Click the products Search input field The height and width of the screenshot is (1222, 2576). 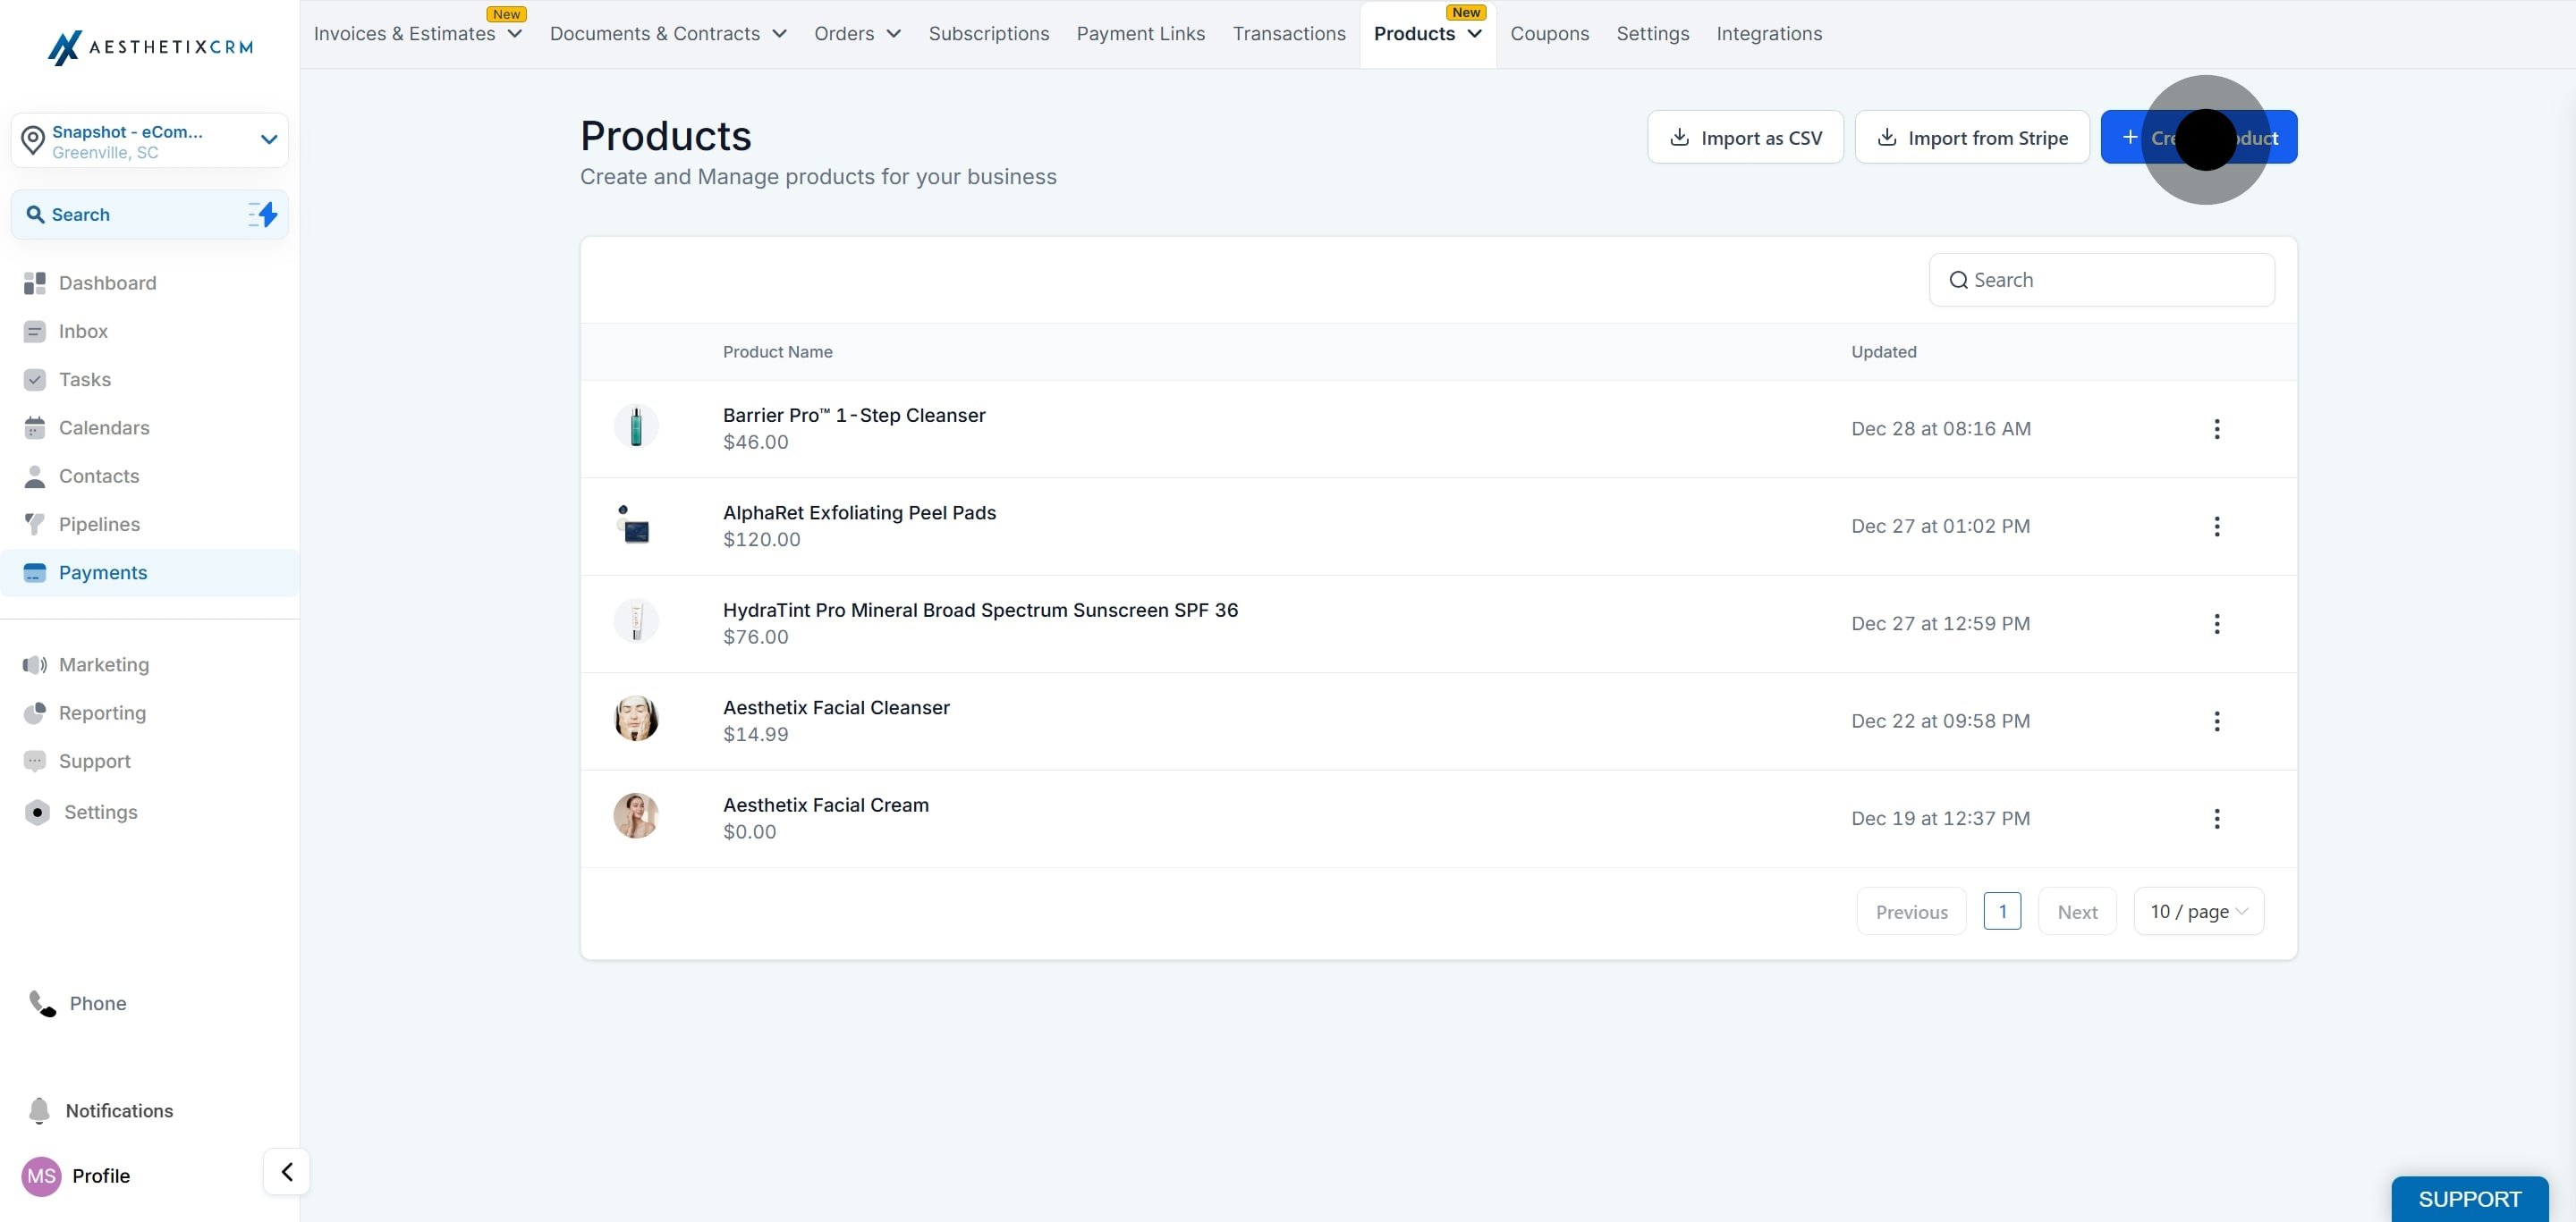[2101, 280]
